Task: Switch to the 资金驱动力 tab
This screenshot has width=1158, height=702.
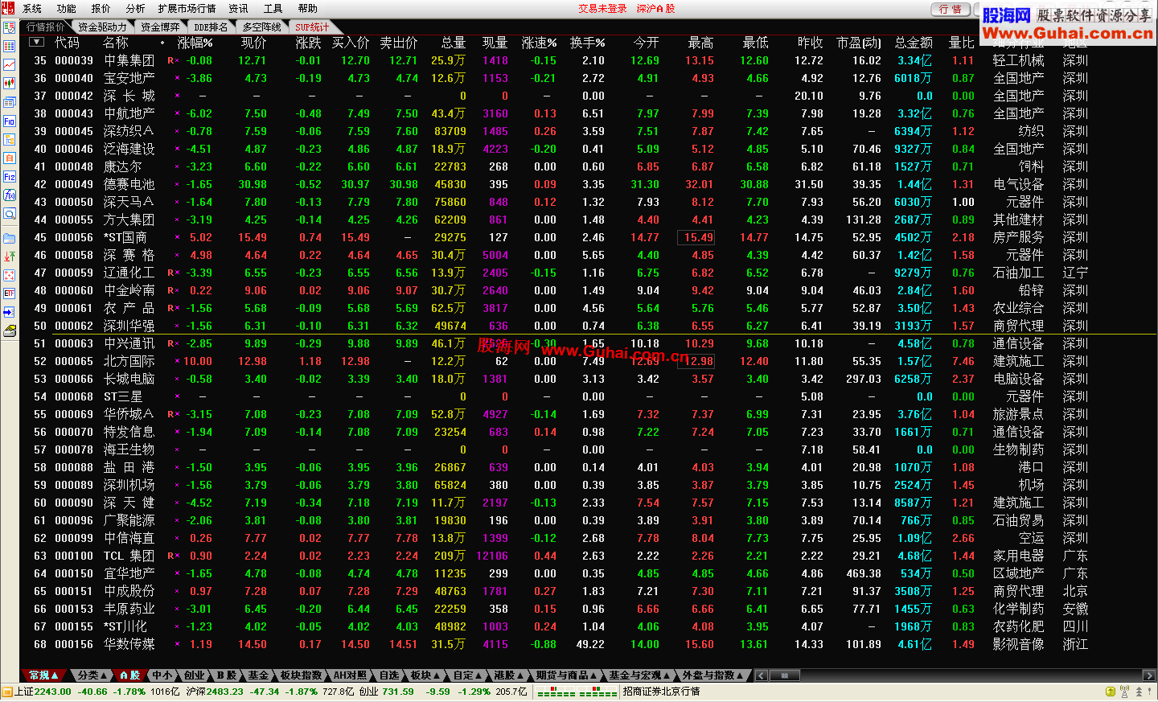Action: pyautogui.click(x=102, y=27)
